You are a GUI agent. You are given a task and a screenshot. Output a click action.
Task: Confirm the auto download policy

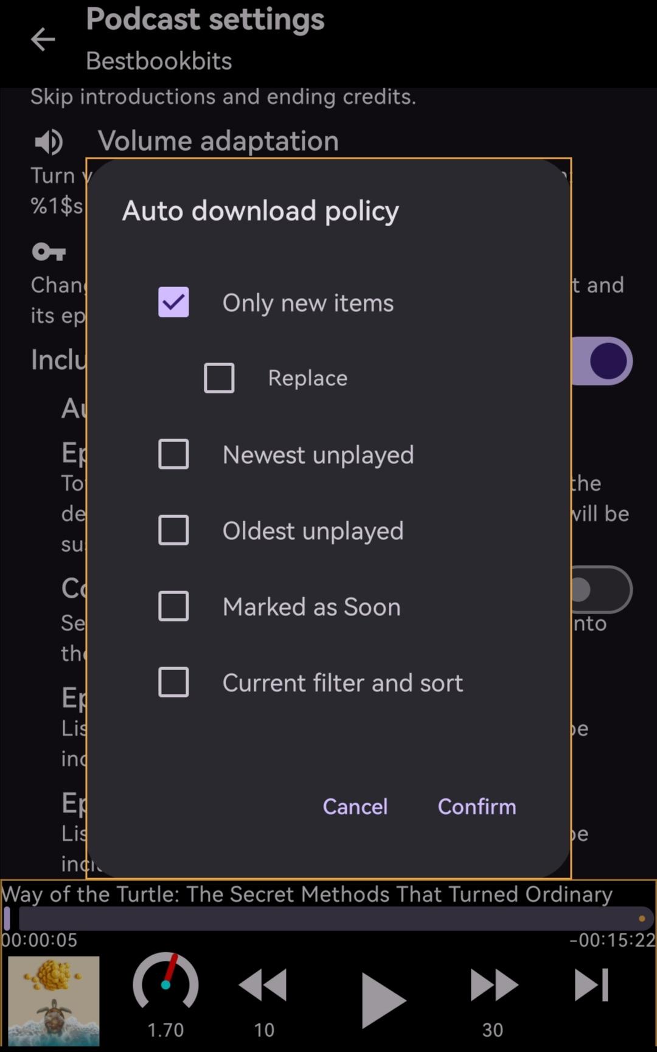click(x=477, y=806)
